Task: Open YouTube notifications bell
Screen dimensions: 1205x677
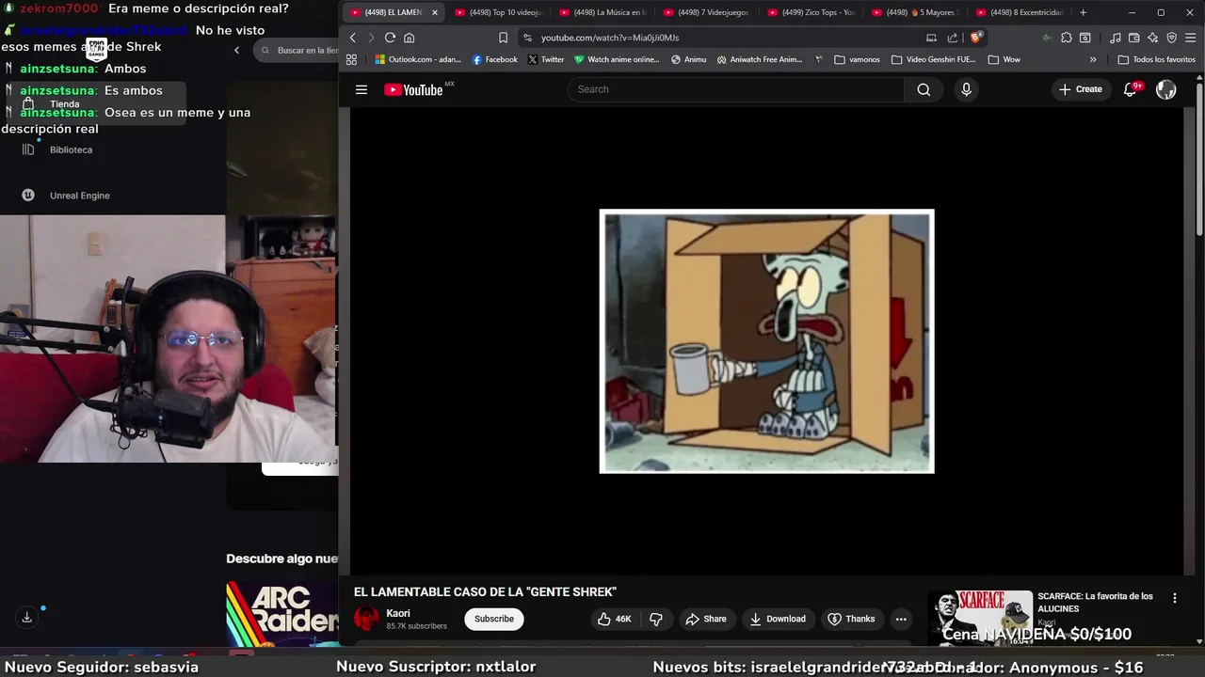Action: click(1131, 89)
